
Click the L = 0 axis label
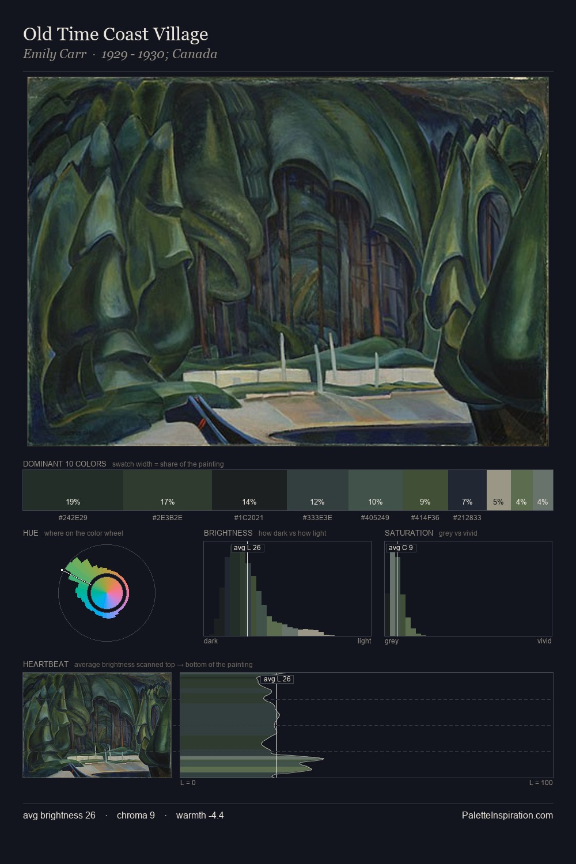coord(188,783)
